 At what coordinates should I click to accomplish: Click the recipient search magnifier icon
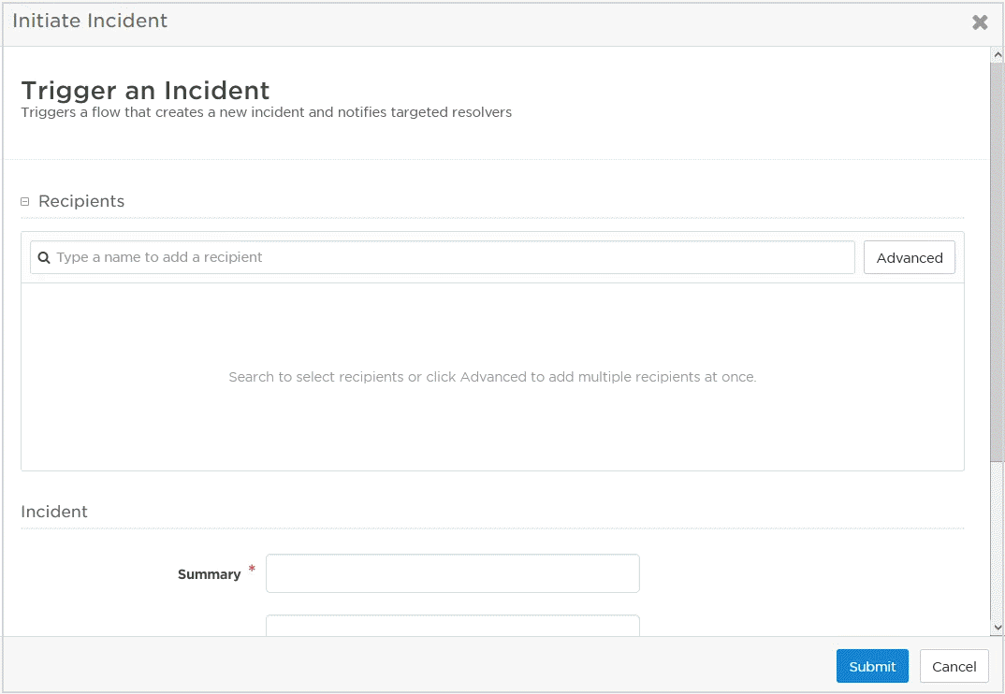pyautogui.click(x=44, y=257)
